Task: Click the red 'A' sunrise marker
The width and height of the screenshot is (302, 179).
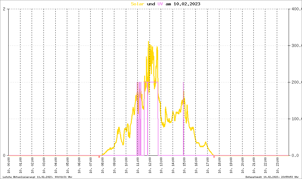Action: pos(99,157)
